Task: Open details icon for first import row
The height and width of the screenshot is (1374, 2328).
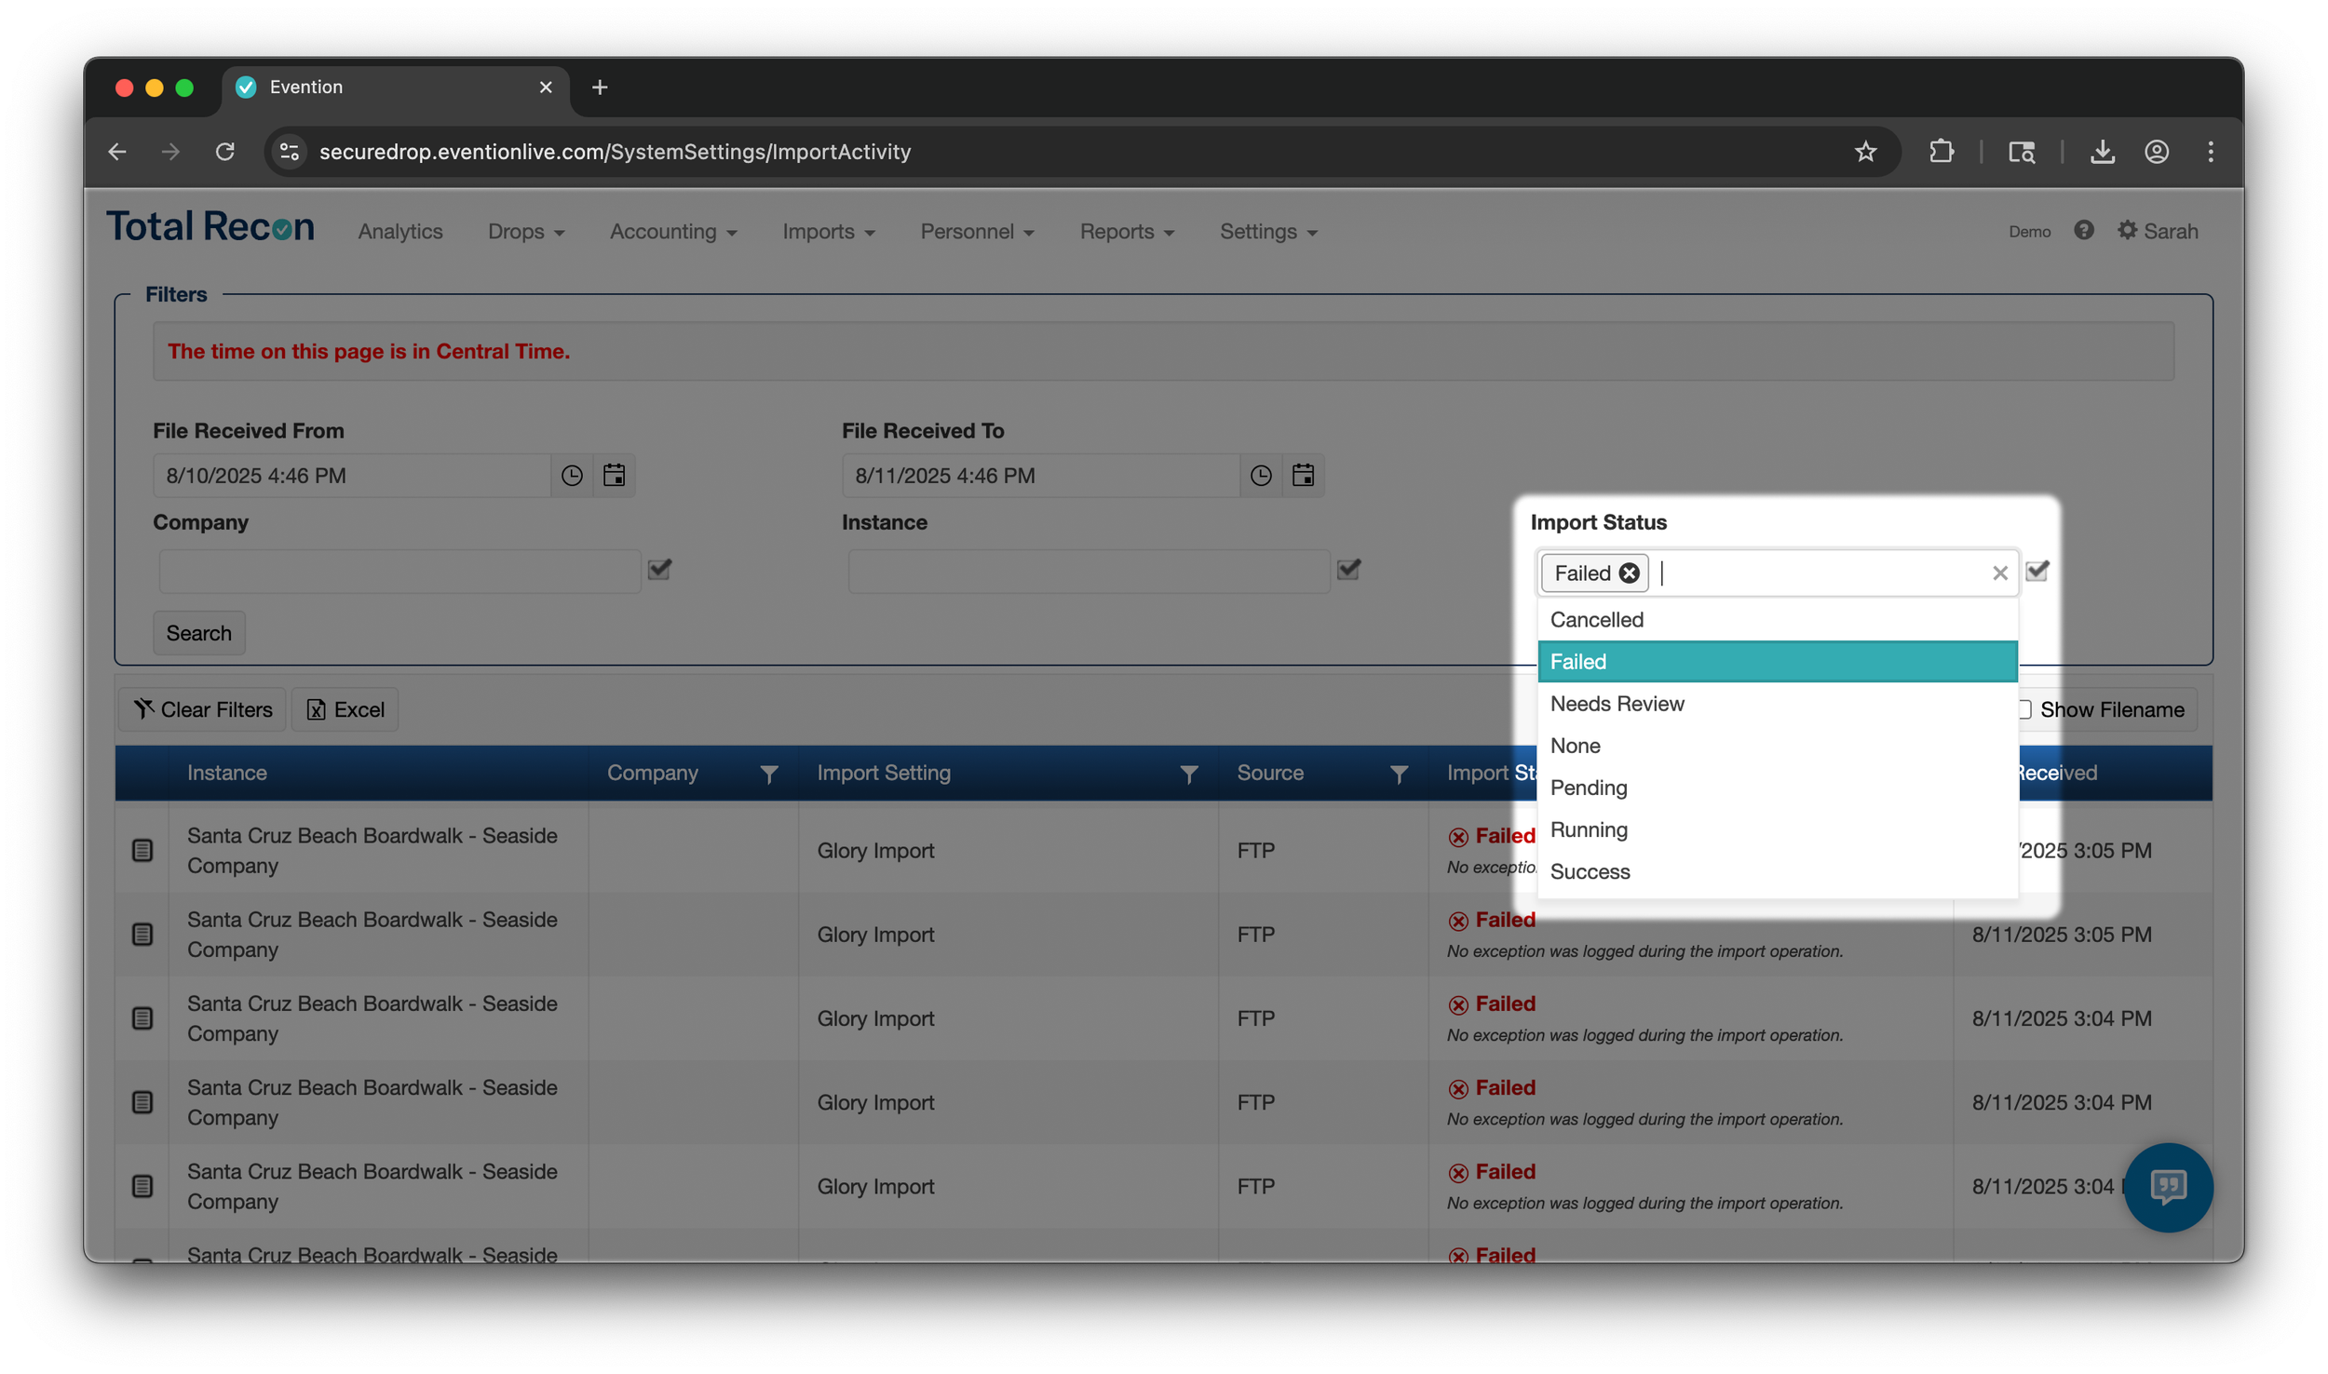Action: tap(142, 850)
